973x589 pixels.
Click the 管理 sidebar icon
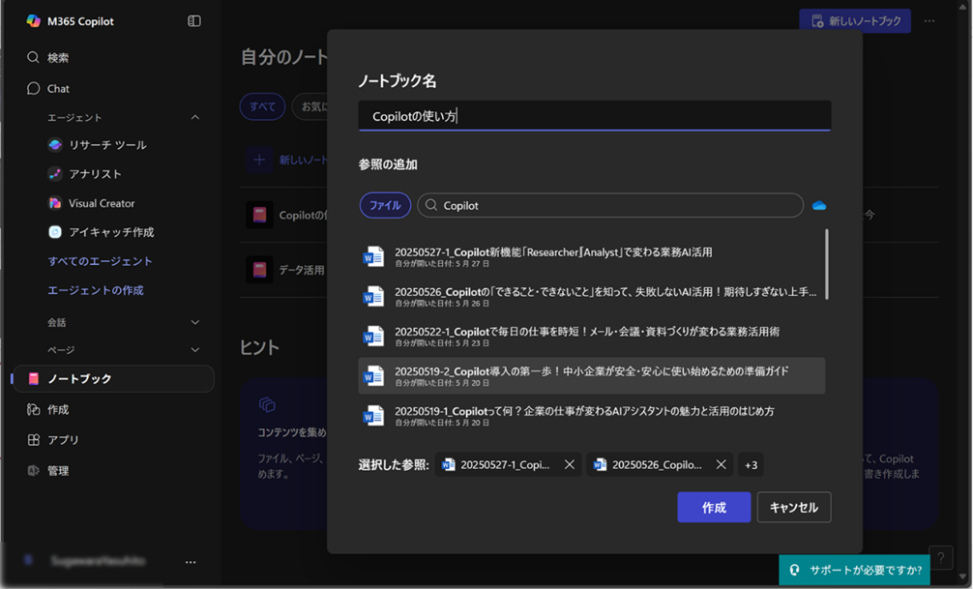pyautogui.click(x=34, y=471)
